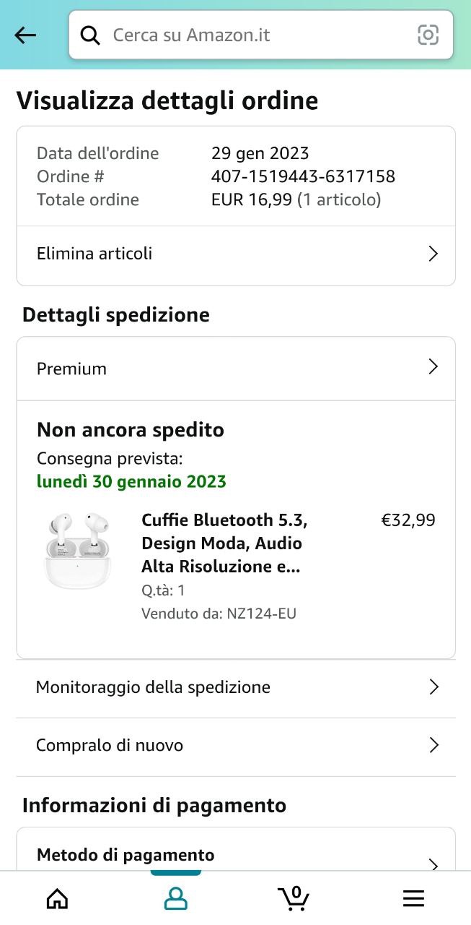Screen dimensions: 471x925
Task: Select Elimina articoli option
Action: 94,254
